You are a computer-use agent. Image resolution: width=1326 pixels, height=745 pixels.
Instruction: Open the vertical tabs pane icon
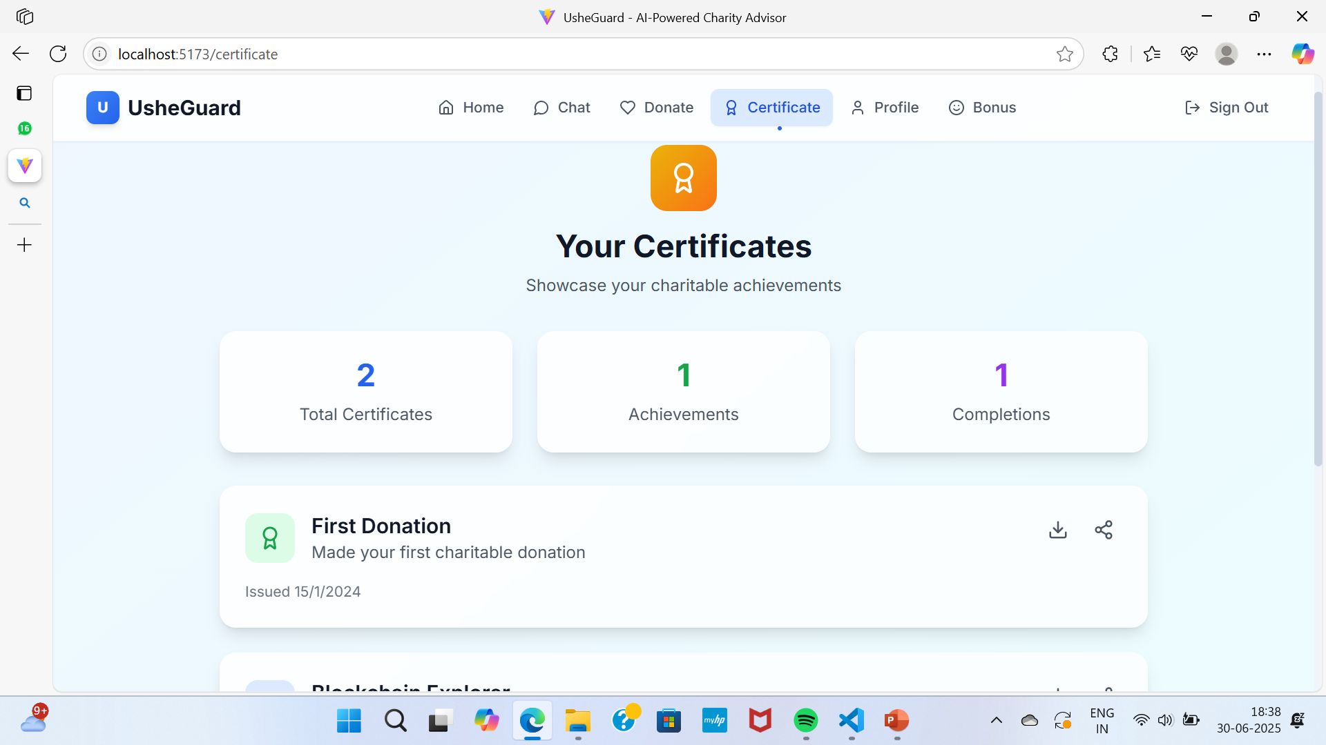click(x=24, y=93)
